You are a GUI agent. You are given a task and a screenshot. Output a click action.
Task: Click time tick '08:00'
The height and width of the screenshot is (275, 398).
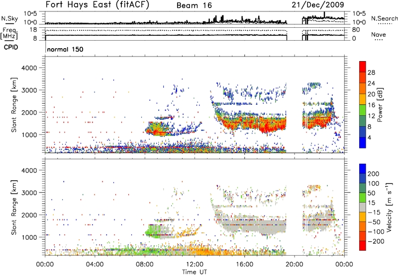coord(145,264)
